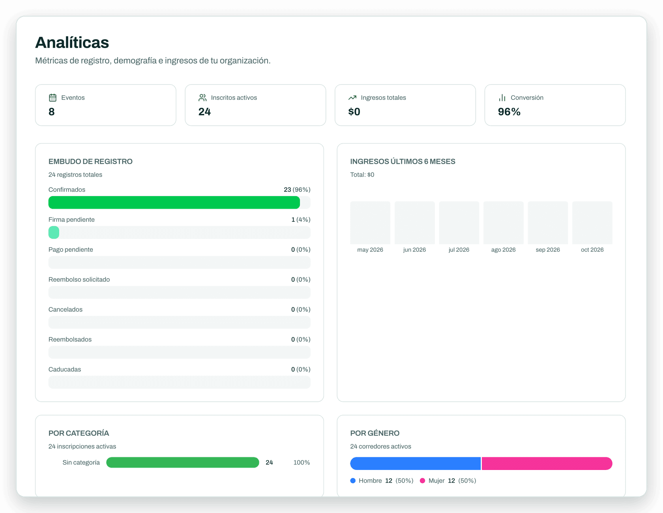Screen dimensions: 663x513
Task: Click the Total: $0 label
Action: tap(362, 175)
